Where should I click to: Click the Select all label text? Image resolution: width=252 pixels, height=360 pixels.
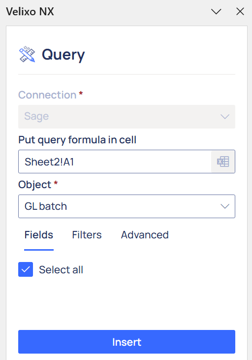point(61,269)
